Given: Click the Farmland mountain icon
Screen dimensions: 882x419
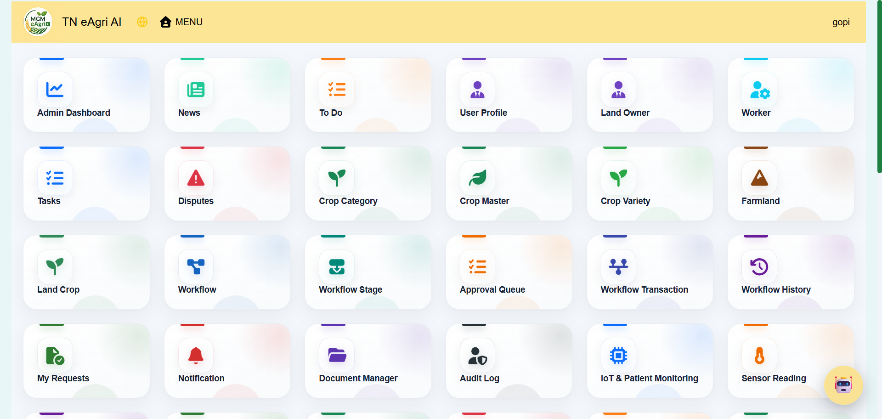Looking at the screenshot, I should pos(759,178).
